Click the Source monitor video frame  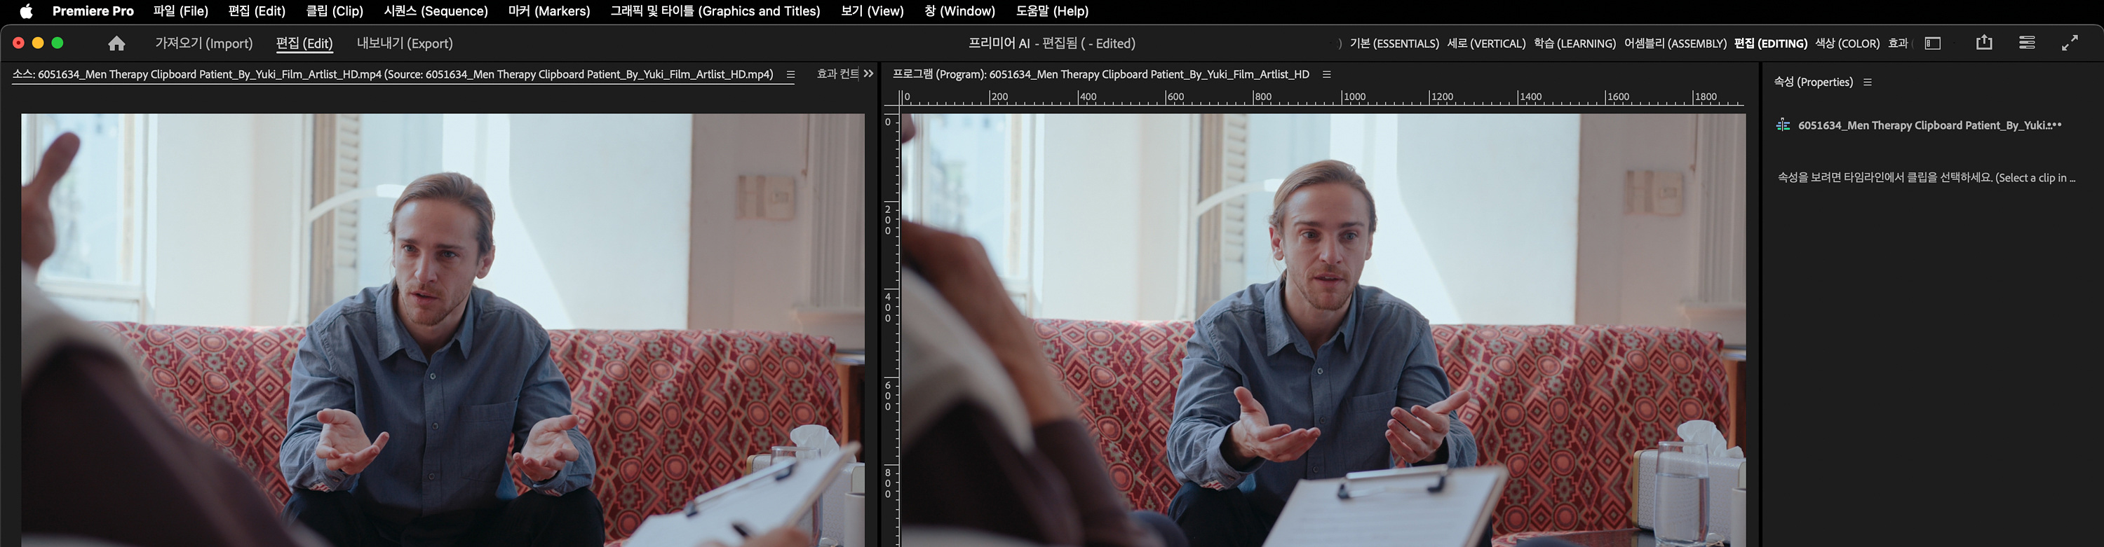(x=443, y=330)
